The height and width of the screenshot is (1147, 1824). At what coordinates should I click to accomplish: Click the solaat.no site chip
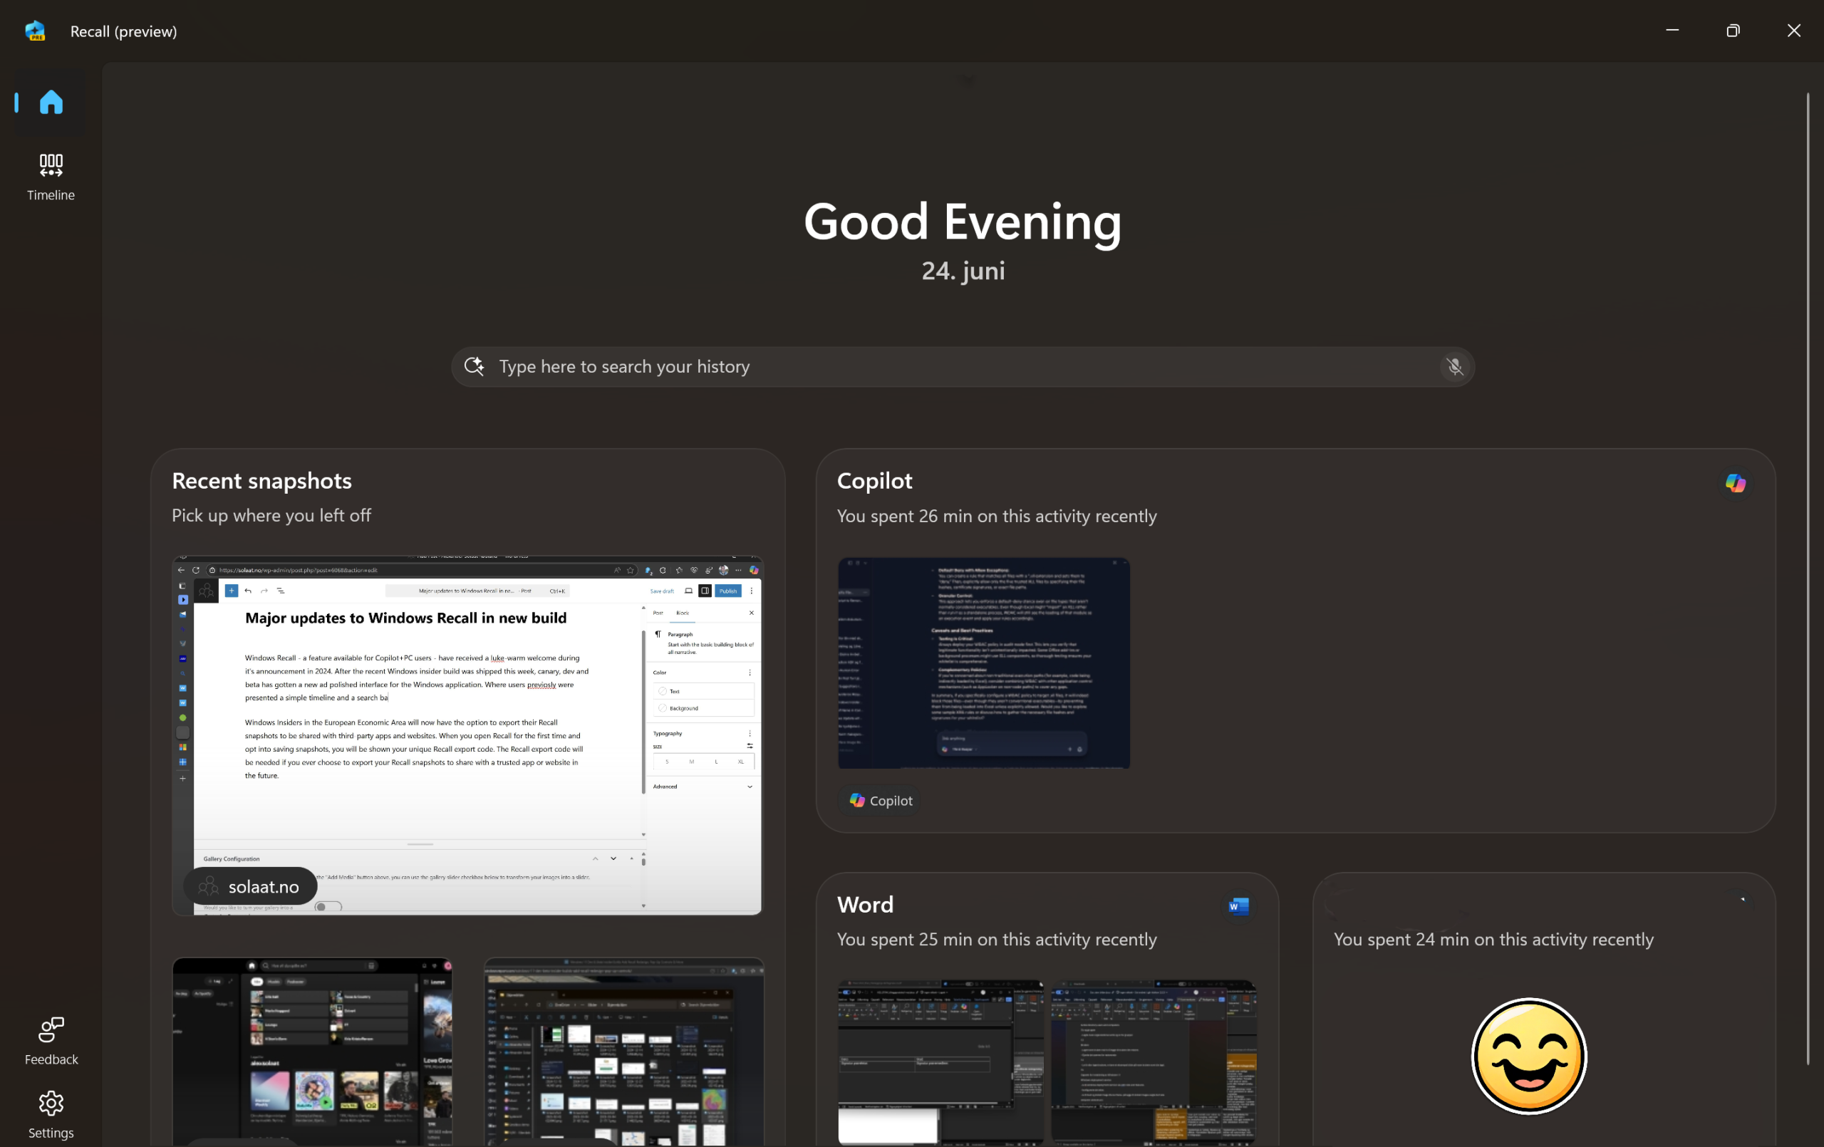pyautogui.click(x=250, y=886)
